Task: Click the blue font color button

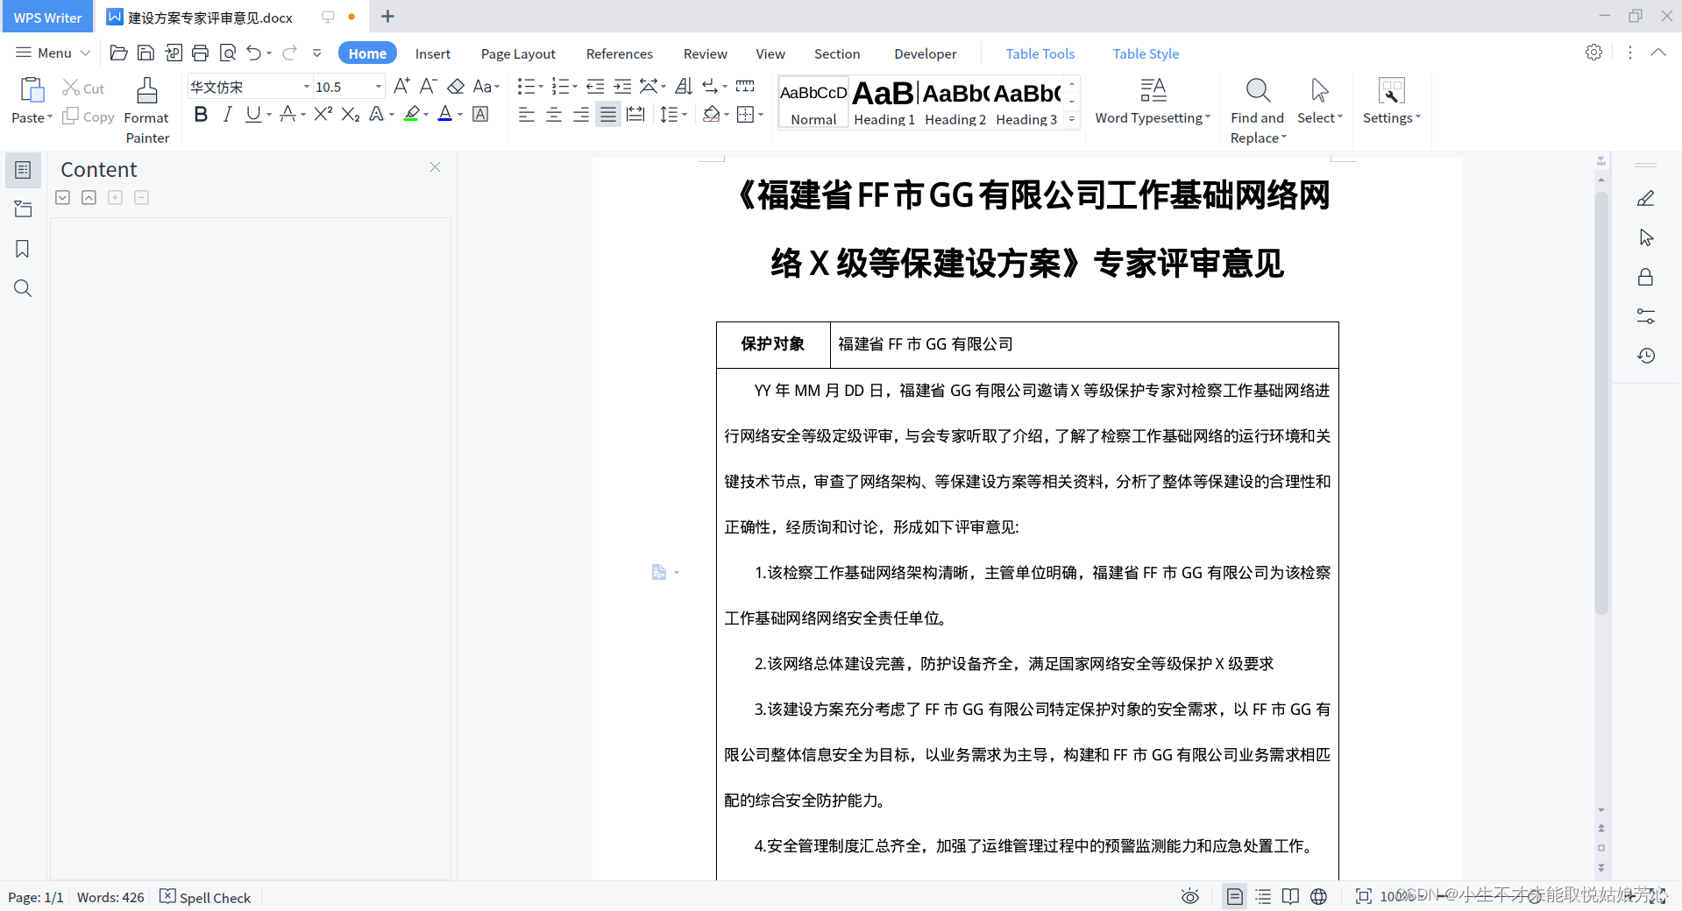Action: point(445,114)
